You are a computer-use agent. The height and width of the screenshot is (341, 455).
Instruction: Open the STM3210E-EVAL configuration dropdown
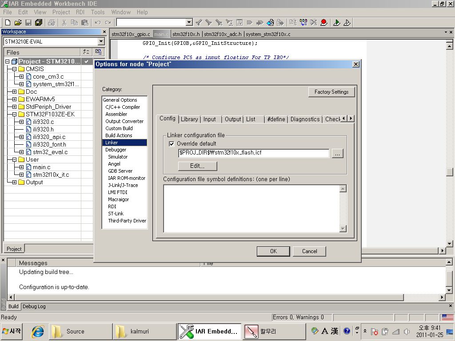click(x=101, y=41)
